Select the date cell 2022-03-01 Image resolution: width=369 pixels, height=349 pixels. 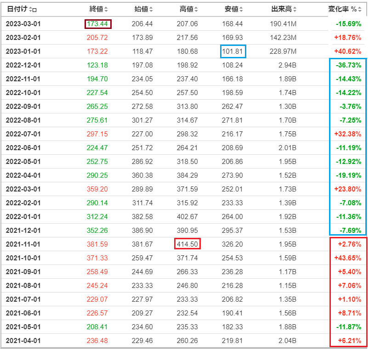tap(23, 189)
